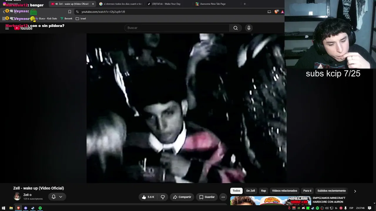Save video with the Guardar button
The image size is (376, 211).
tap(207, 197)
